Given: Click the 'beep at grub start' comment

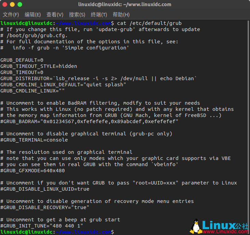Looking at the screenshot, I should (x=60, y=220).
